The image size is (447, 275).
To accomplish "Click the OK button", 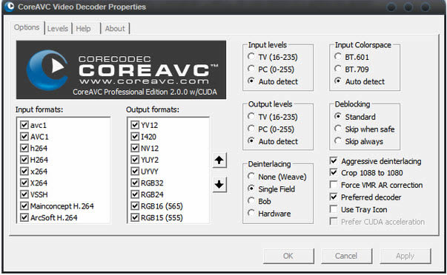I will pos(288,256).
